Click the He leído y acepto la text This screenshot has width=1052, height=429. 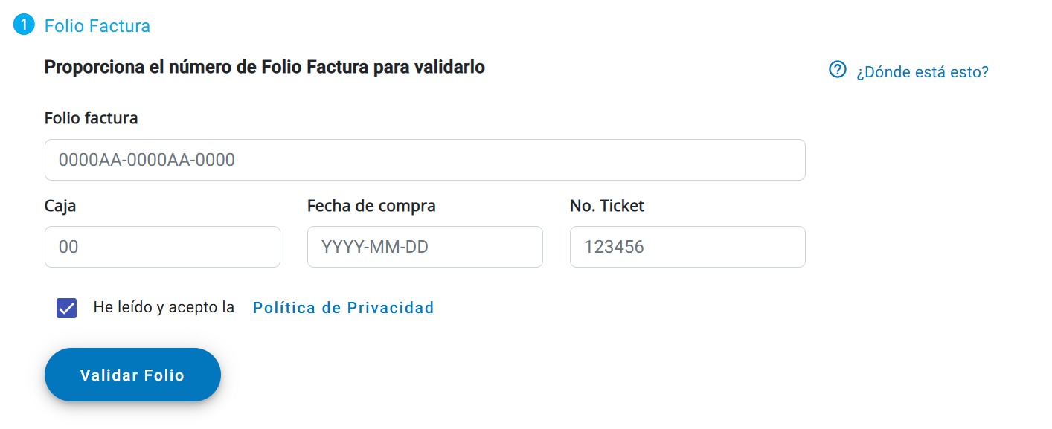click(x=164, y=307)
